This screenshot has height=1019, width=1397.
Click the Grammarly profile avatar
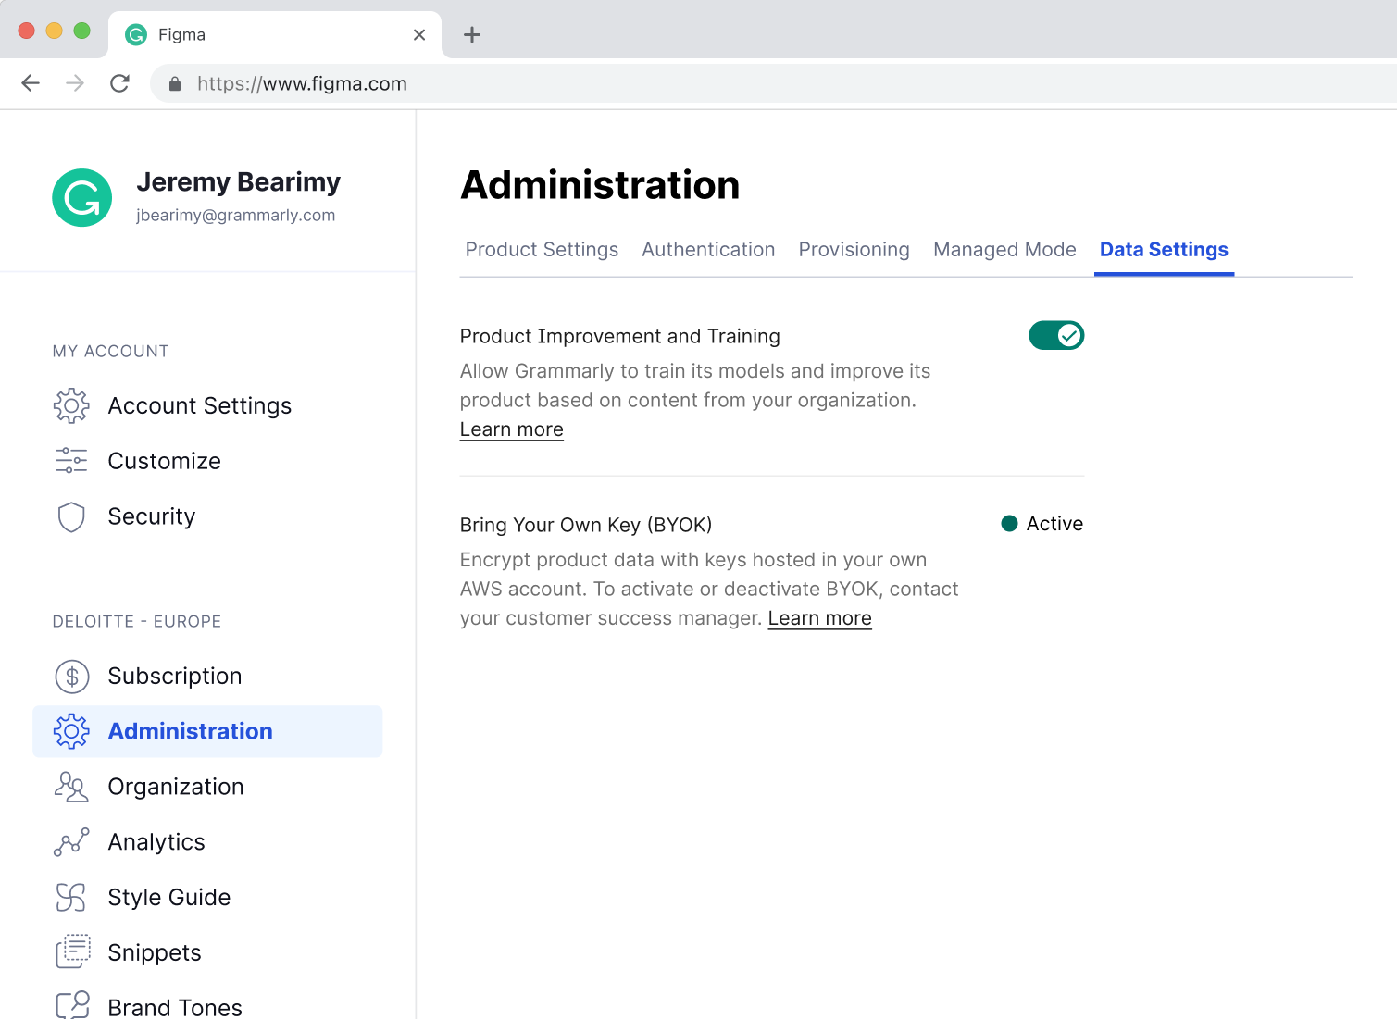[82, 198]
